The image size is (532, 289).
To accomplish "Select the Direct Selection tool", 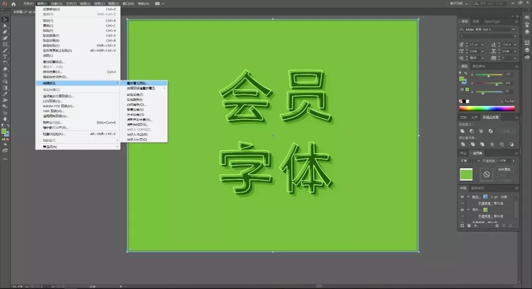I will point(5,26).
